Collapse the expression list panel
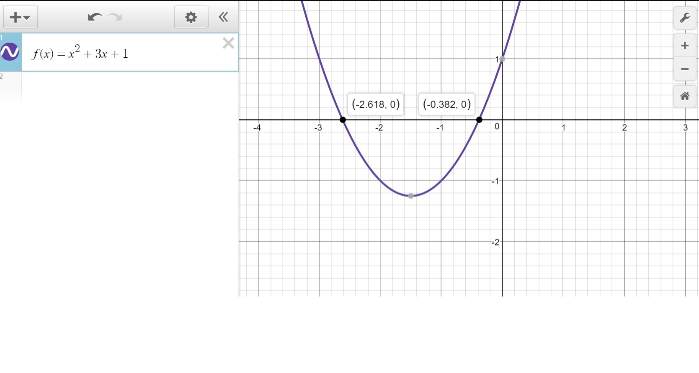Screen dimensions: 699x373 tap(223, 17)
